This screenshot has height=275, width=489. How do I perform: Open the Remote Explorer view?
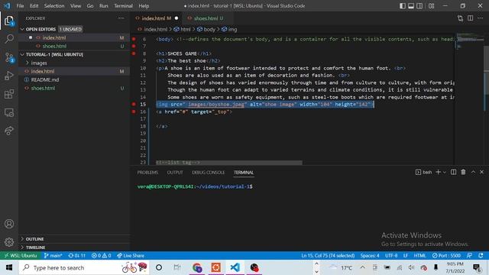(x=9, y=112)
